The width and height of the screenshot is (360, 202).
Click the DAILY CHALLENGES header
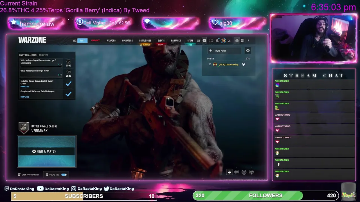coord(28,55)
